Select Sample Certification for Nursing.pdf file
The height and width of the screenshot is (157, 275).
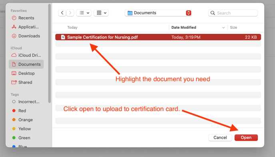[158, 37]
